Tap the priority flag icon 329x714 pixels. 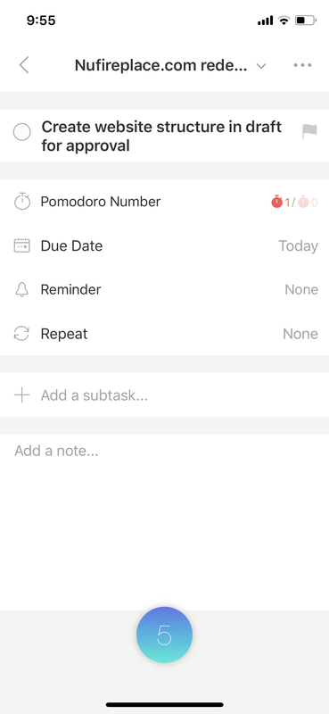point(309,131)
